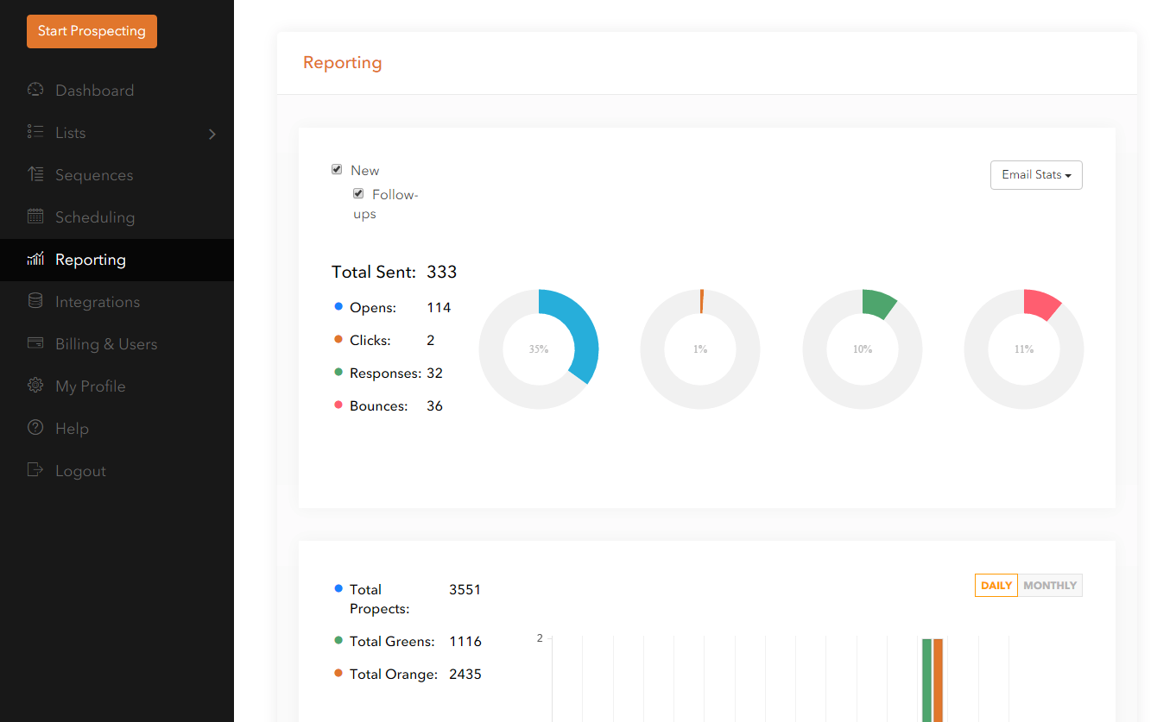Click the My Profile gear icon

[35, 386]
